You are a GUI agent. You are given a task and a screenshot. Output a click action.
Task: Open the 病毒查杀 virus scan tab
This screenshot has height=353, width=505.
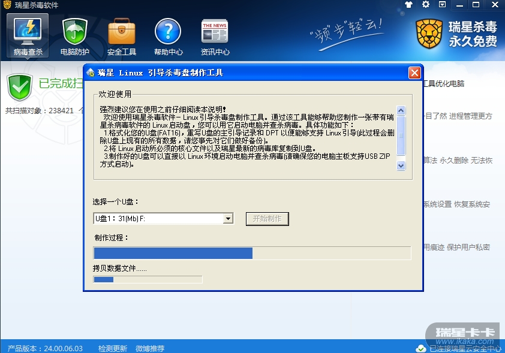point(28,36)
